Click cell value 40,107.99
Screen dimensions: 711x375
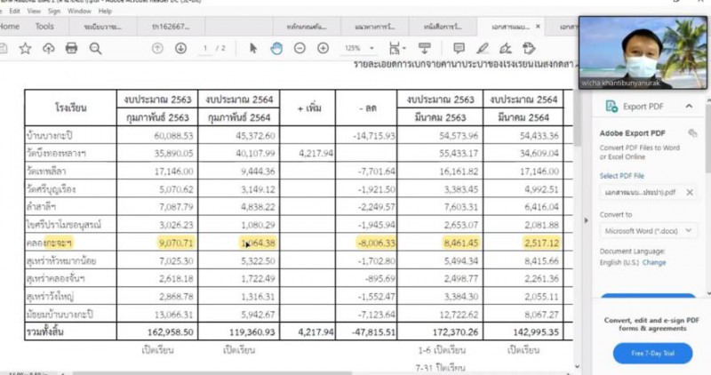pos(255,153)
